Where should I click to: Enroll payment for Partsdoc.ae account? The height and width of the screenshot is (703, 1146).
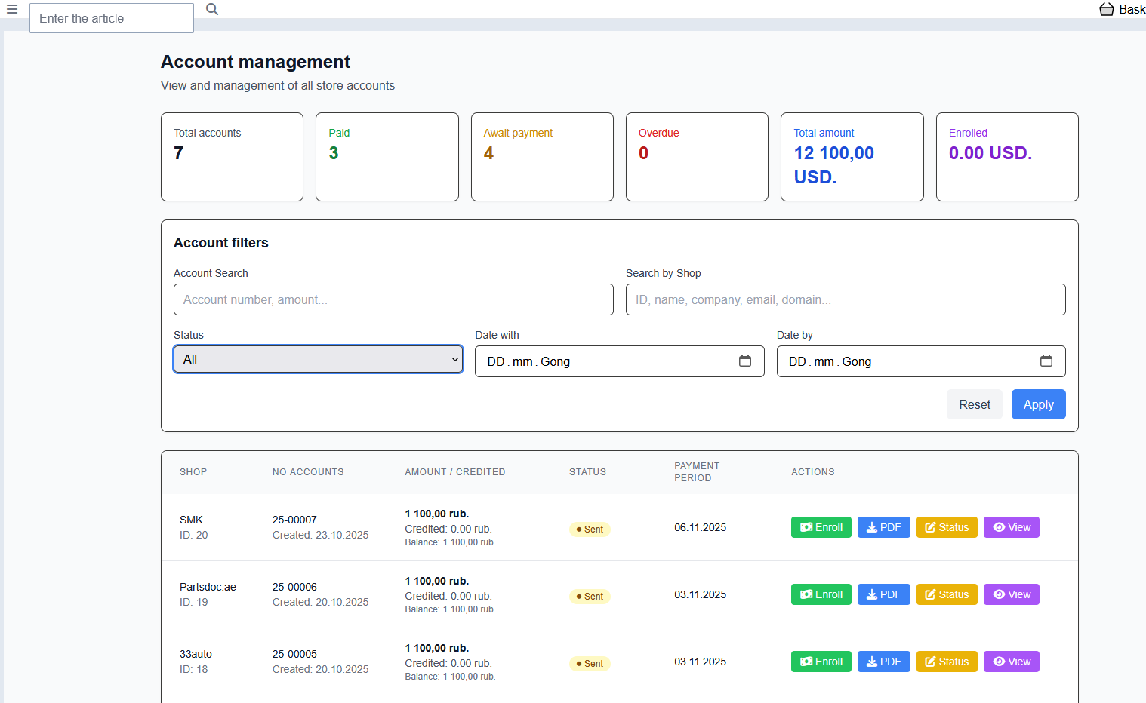pos(821,594)
